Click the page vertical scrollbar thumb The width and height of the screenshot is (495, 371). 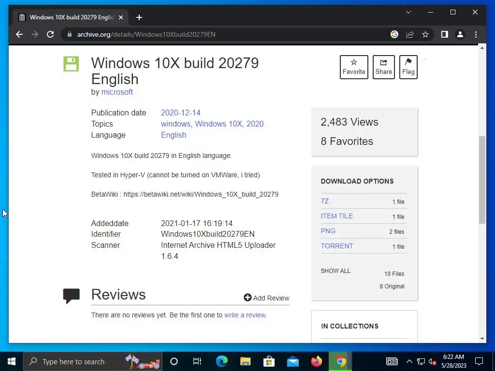click(482, 180)
